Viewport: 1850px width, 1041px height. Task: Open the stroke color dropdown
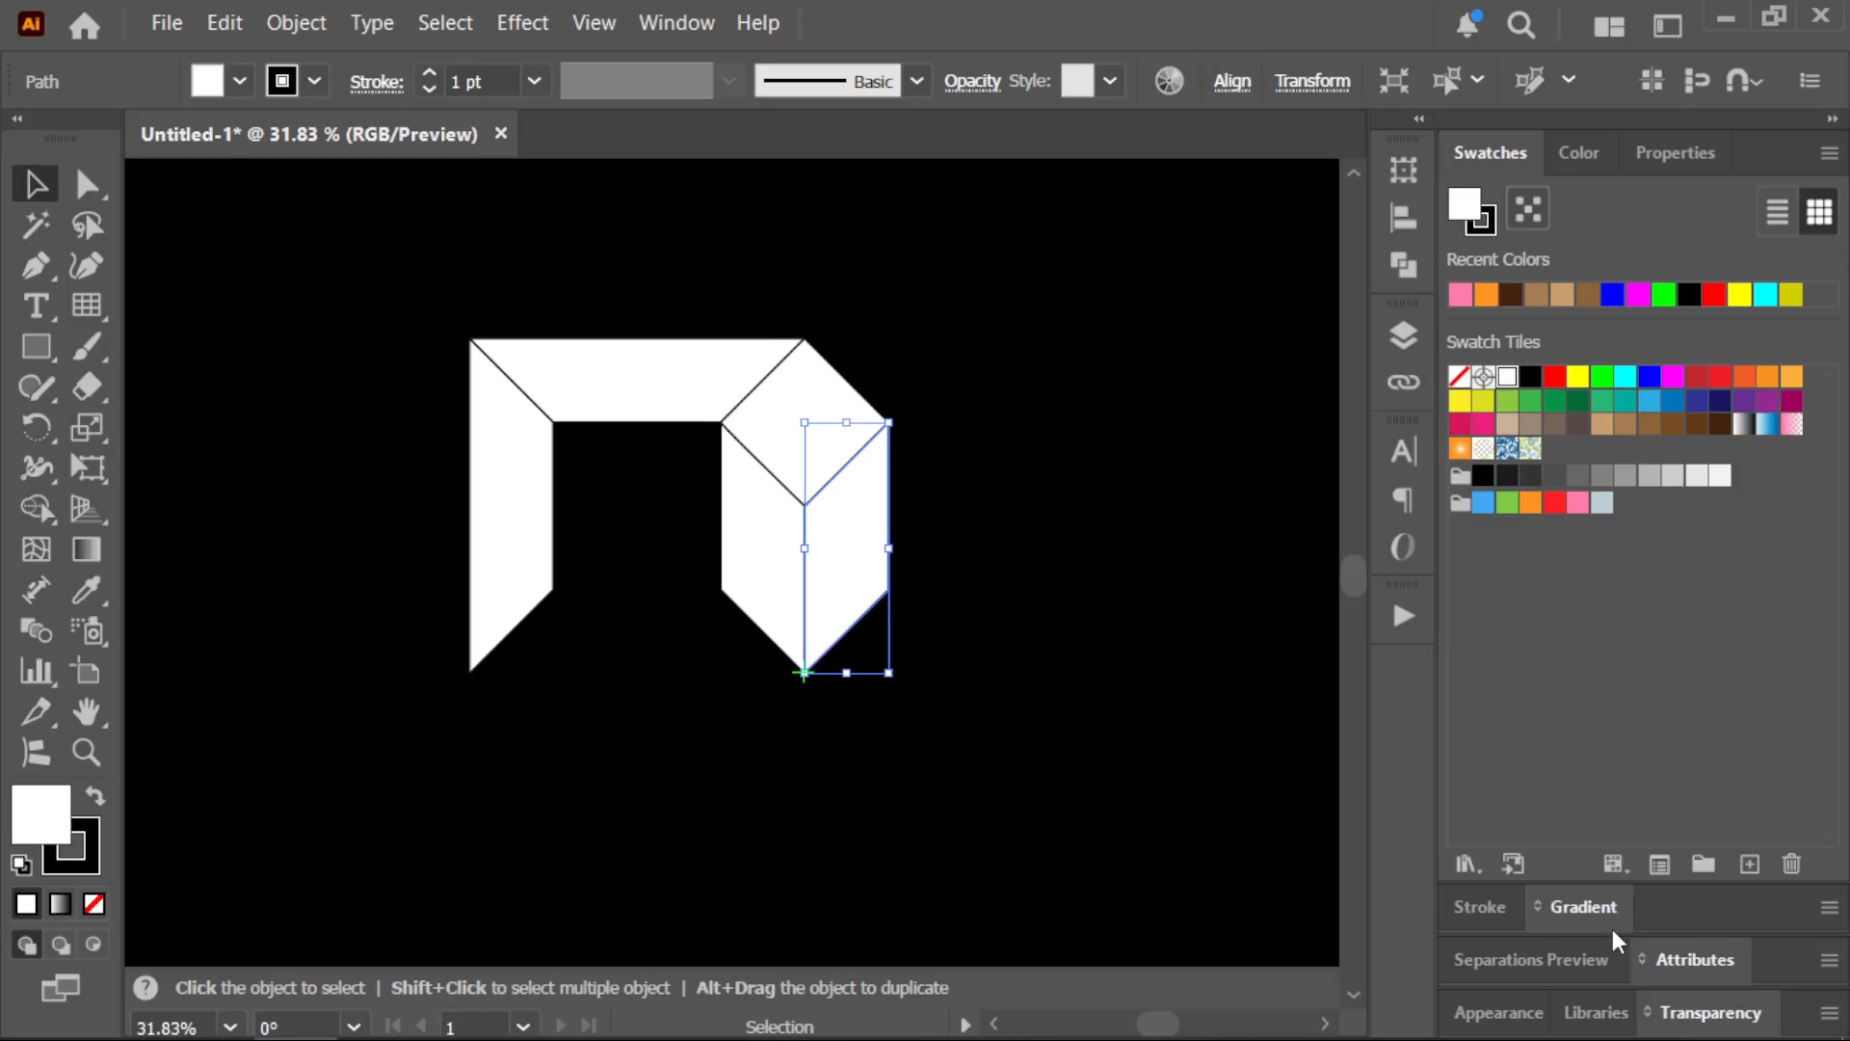point(314,81)
